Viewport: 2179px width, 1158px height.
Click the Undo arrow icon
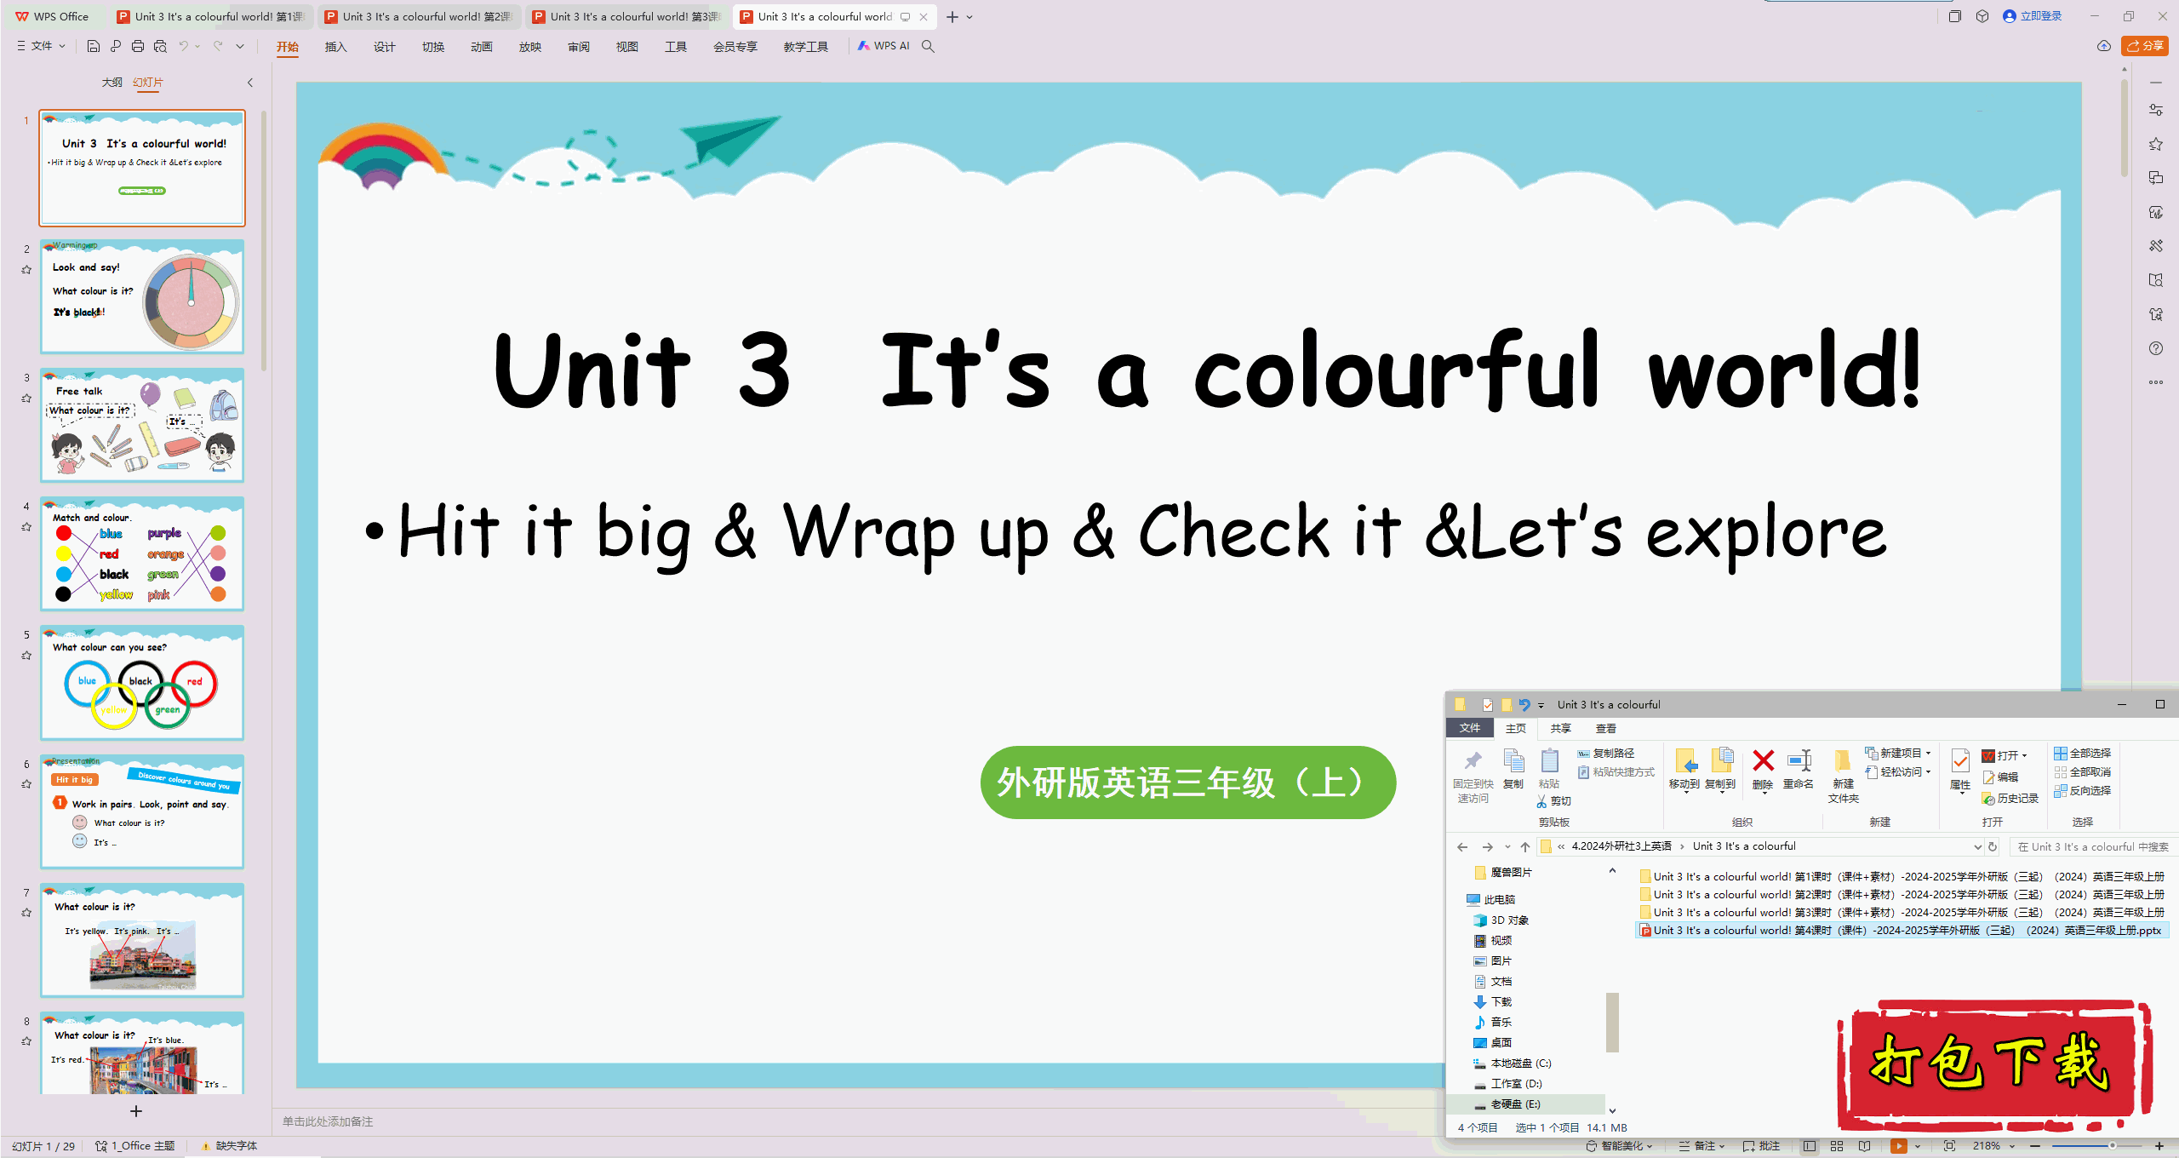183,46
